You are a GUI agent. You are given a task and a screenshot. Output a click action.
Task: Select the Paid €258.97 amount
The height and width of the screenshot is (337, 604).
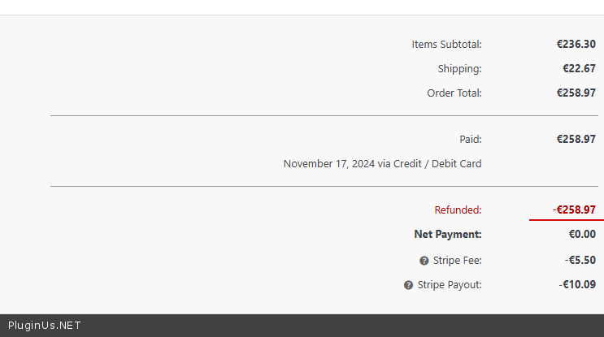(x=576, y=140)
